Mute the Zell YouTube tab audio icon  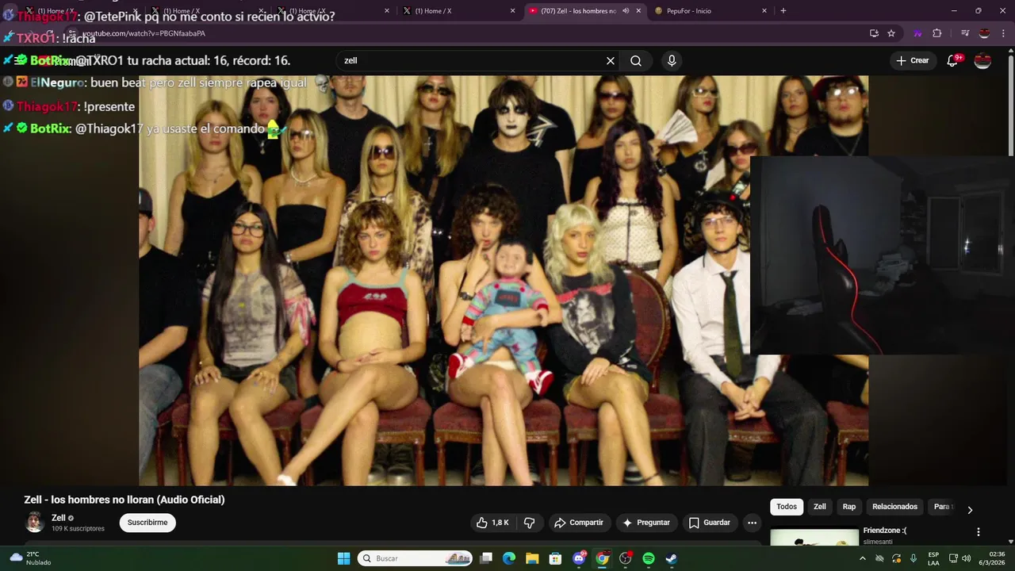626,11
